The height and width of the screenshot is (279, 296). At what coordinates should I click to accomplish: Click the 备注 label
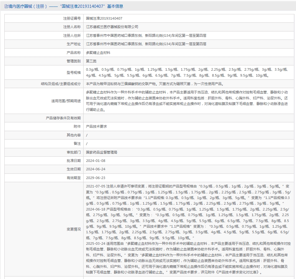pos(77,144)
